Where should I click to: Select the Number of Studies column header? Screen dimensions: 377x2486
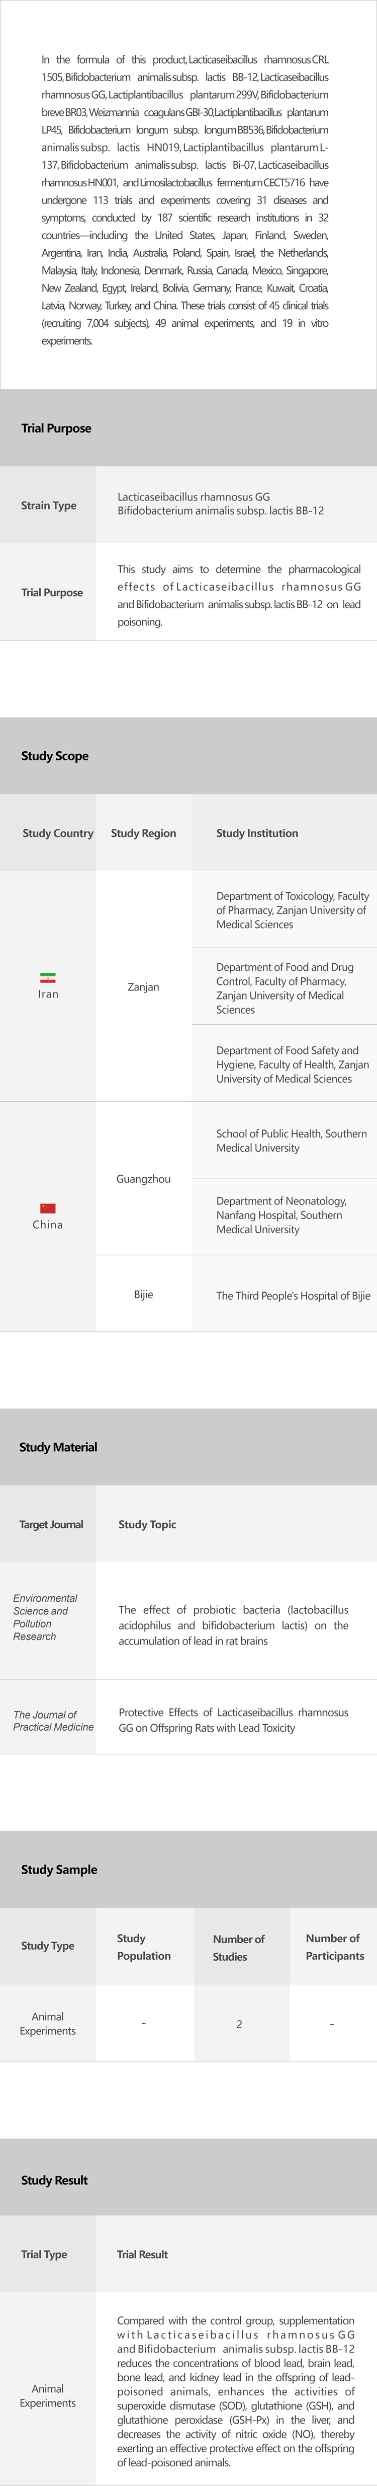pos(238,1947)
